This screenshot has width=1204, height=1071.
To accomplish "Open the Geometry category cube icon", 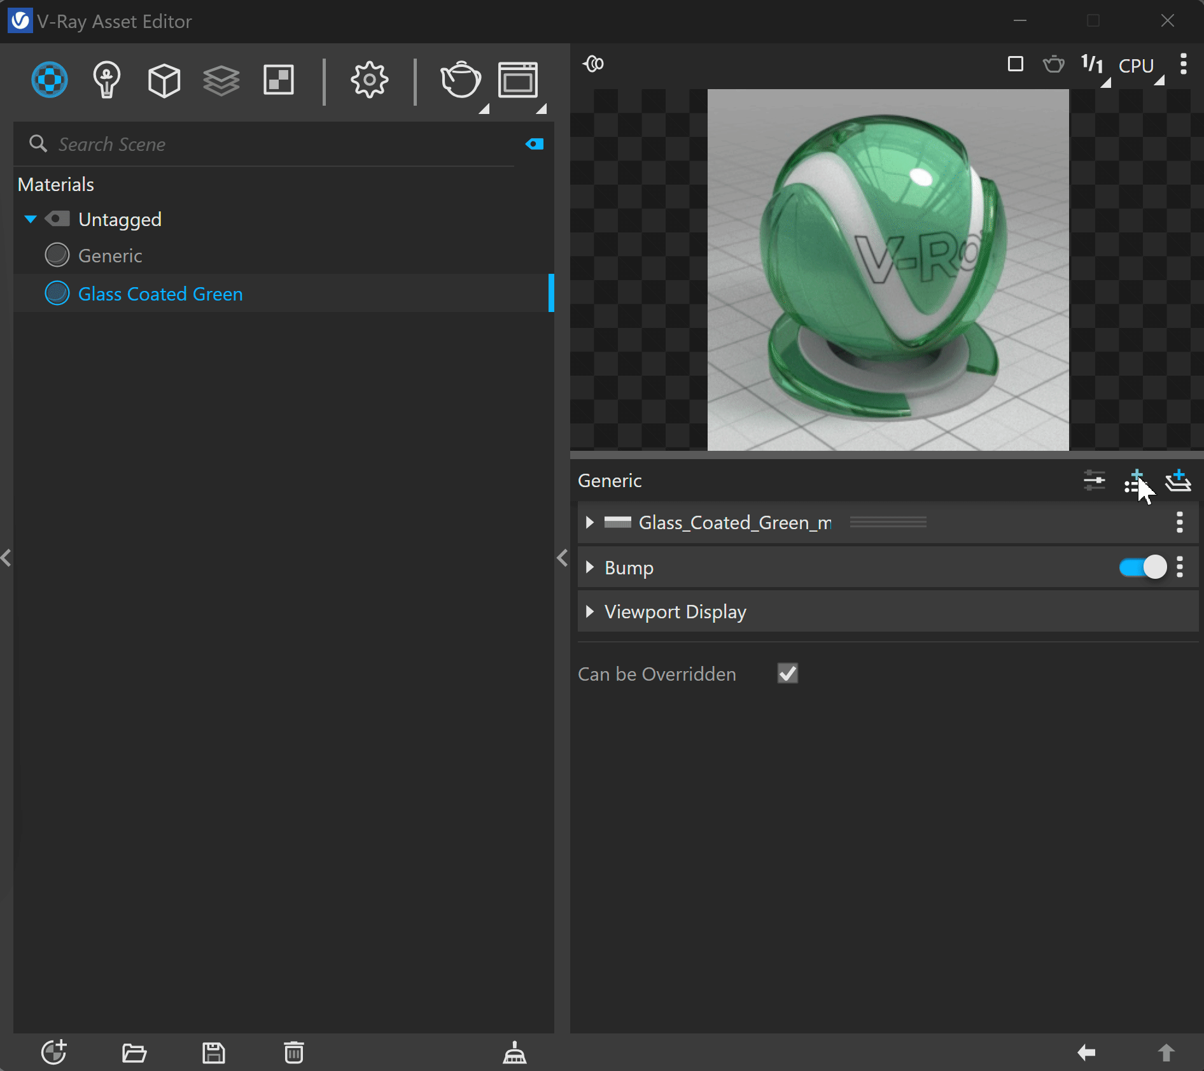I will tap(164, 80).
